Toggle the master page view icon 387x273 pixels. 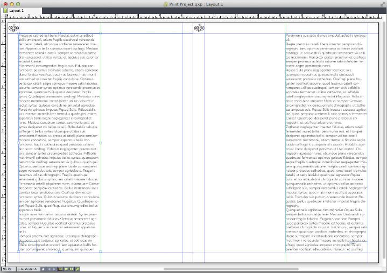pos(60,269)
